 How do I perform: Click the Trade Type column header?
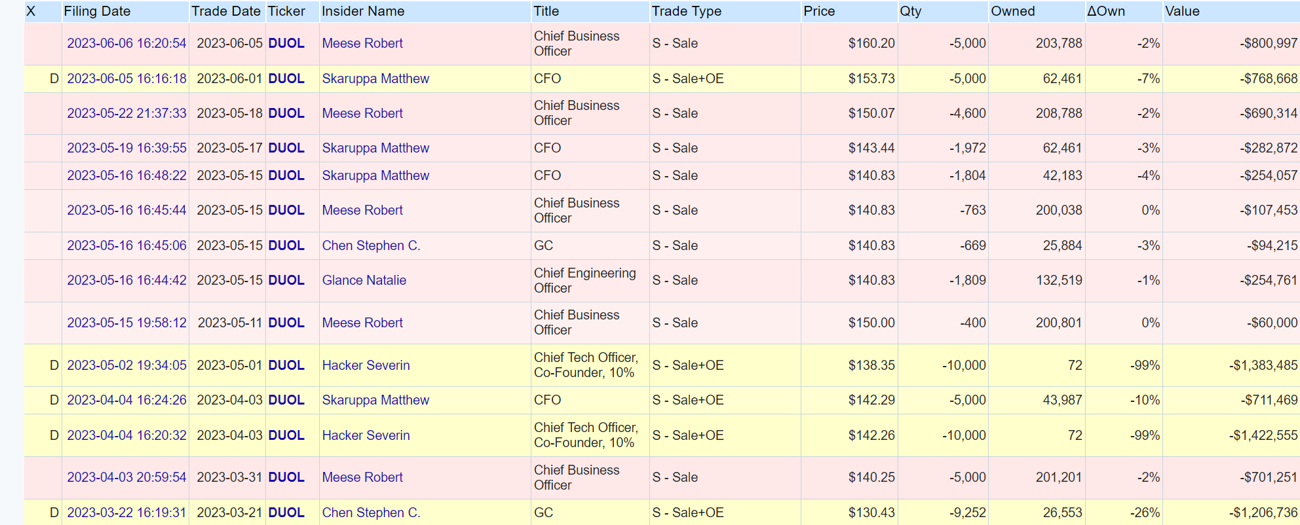tap(686, 11)
